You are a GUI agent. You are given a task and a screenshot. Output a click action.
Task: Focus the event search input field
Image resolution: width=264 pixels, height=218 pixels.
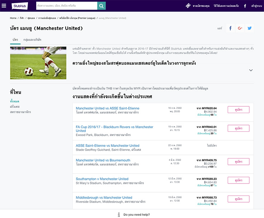pyautogui.click(x=67, y=6)
